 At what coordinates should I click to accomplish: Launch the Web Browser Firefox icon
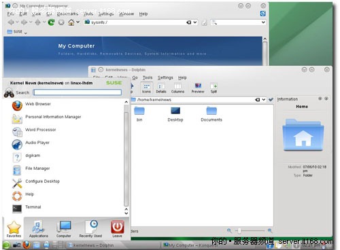pos(17,105)
